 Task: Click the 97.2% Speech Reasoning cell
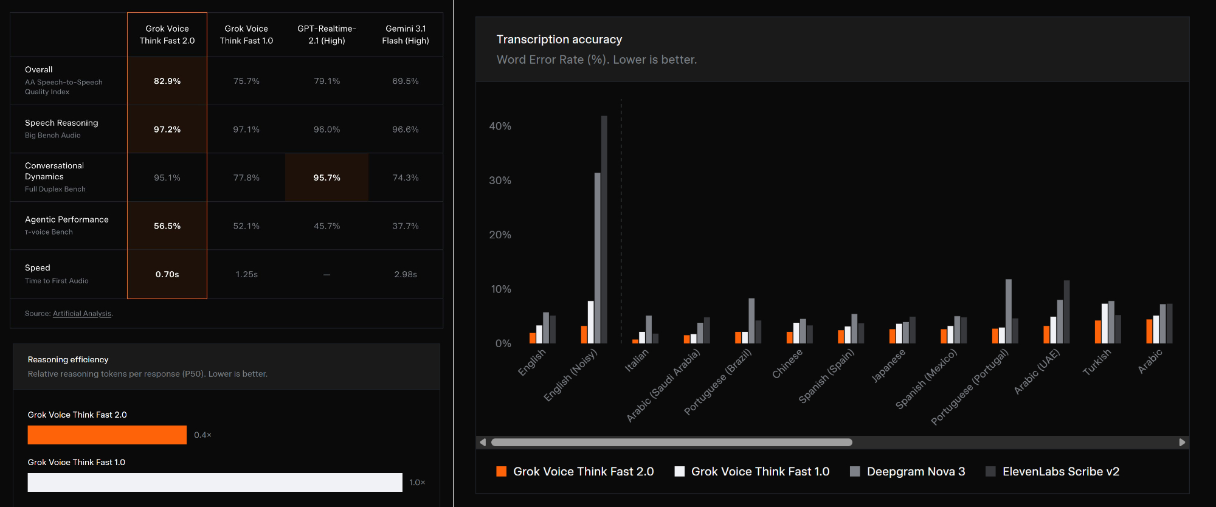point(167,129)
